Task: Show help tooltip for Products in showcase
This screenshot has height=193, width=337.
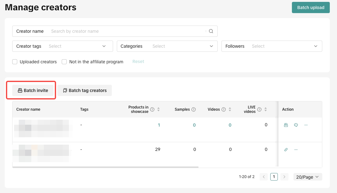Action: click(x=152, y=109)
